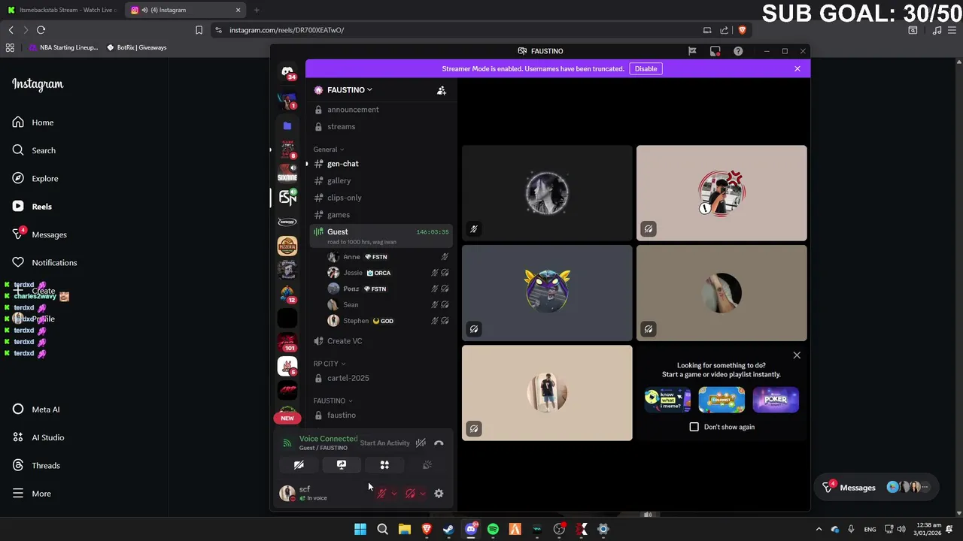Expand the FAUSTINO server name dropdown
Screen dimensions: 963x541
coord(350,90)
